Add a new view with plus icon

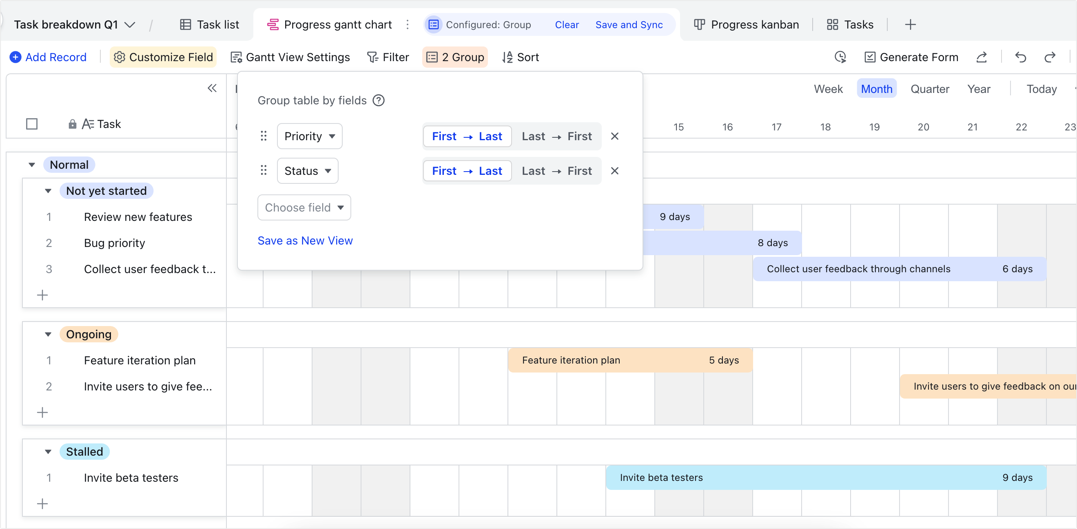(910, 24)
